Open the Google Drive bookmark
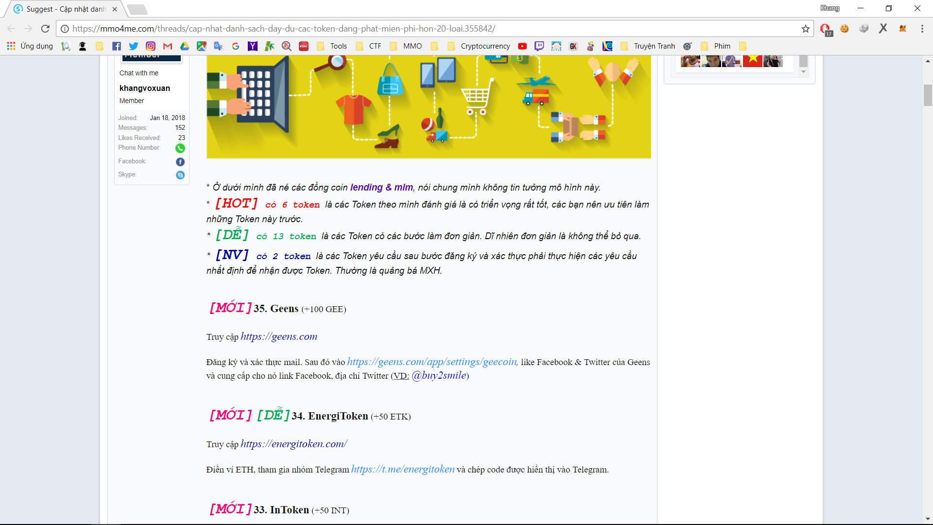933x525 pixels. click(185, 46)
